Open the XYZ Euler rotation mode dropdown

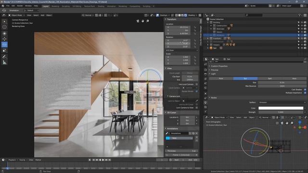[182, 50]
